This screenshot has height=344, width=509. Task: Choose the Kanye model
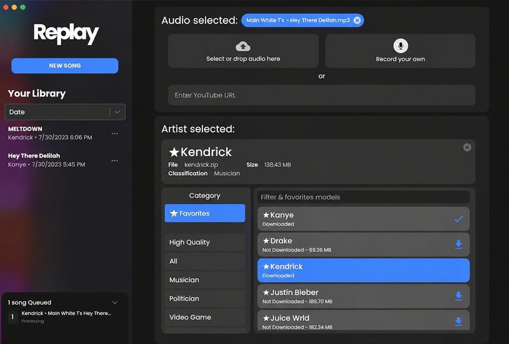[x=363, y=219]
